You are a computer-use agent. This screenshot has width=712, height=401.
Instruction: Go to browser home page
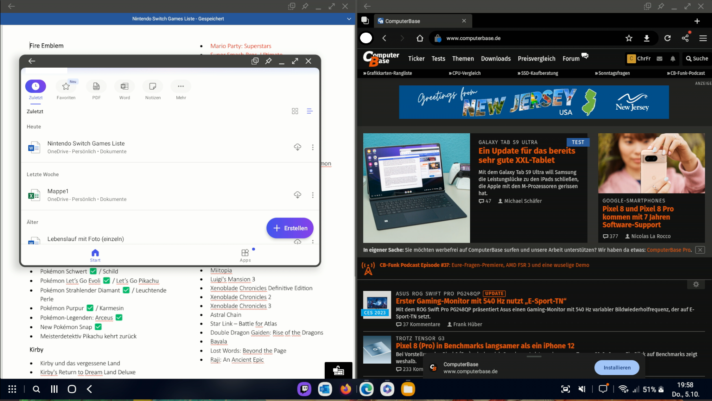pos(420,38)
